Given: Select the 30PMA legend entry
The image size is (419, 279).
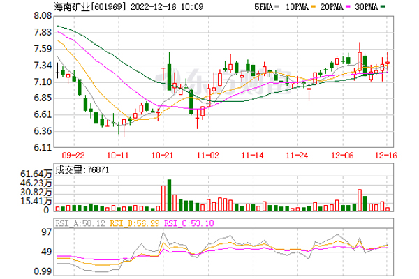Looking at the screenshot, I should (372, 8).
